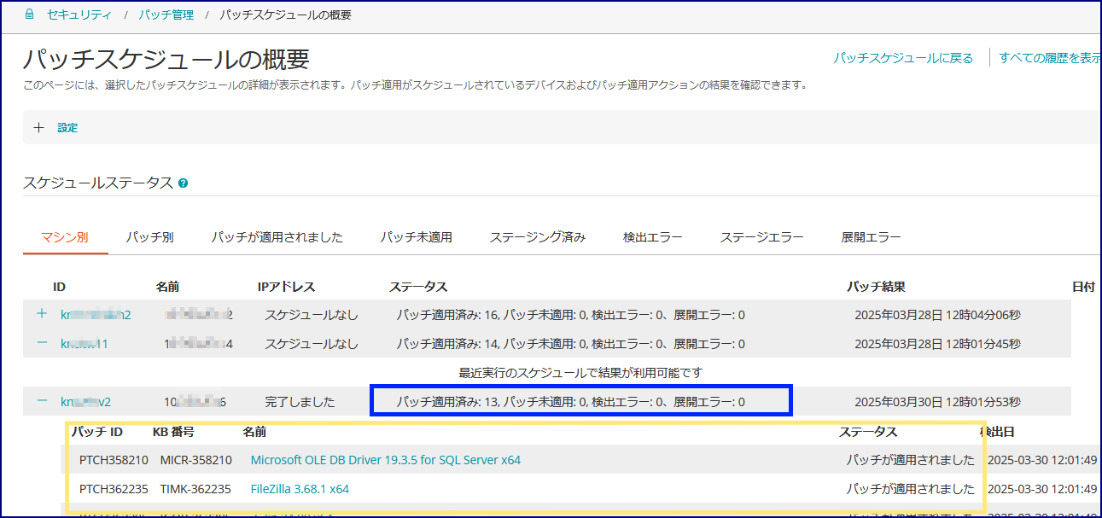Viewport: 1102px width, 518px height.
Task: Expand the 設定 section with plus icon
Action: click(x=38, y=127)
